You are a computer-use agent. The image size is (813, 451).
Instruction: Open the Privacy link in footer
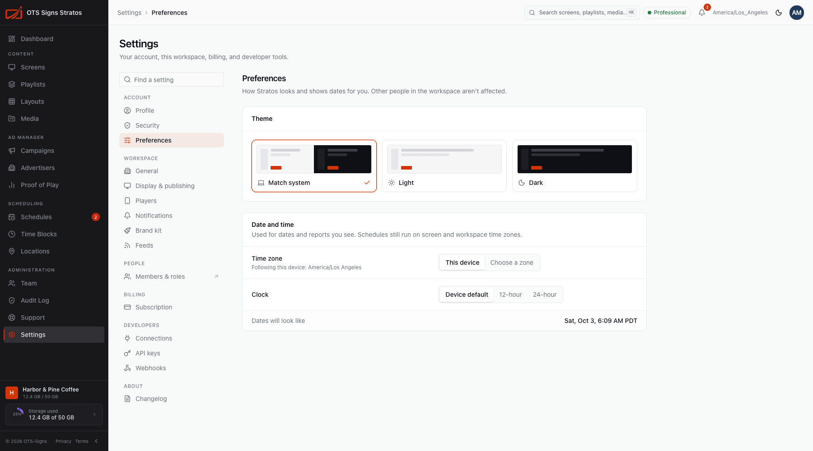coord(63,441)
